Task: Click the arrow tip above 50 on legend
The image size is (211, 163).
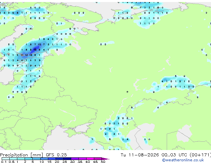Action: tap(105, 159)
